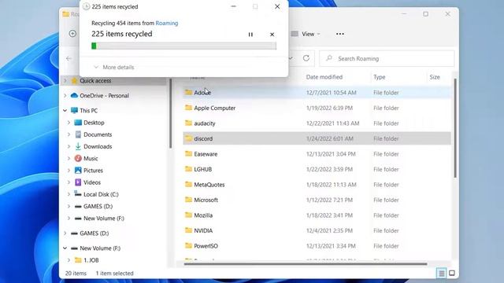Select New Volume (F:) under This PC

(x=103, y=219)
